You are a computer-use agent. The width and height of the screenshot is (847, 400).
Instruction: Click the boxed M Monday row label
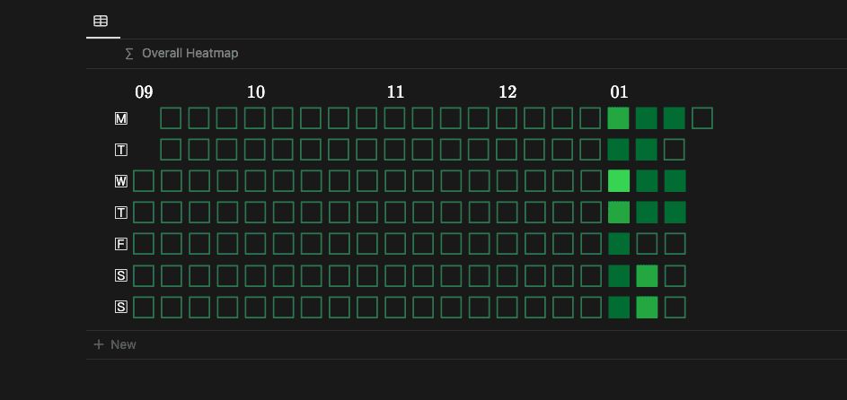[121, 118]
